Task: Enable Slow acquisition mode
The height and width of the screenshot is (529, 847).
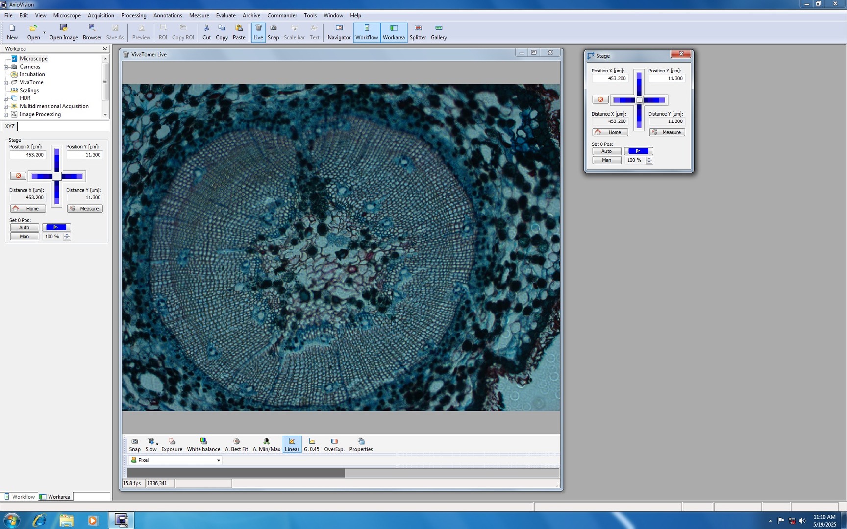Action: click(x=151, y=444)
